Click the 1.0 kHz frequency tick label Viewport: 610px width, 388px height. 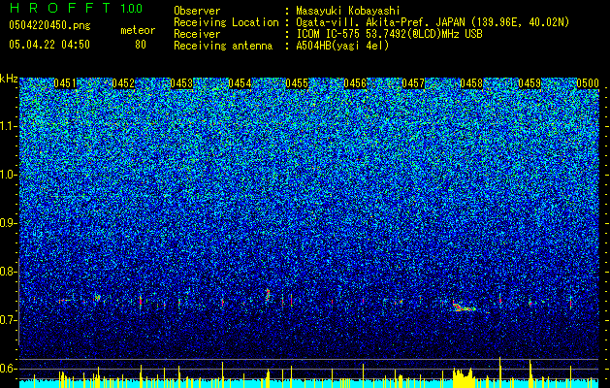click(8, 175)
